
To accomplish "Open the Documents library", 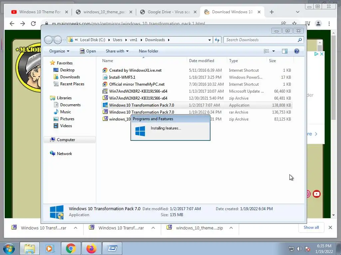I will [71, 105].
